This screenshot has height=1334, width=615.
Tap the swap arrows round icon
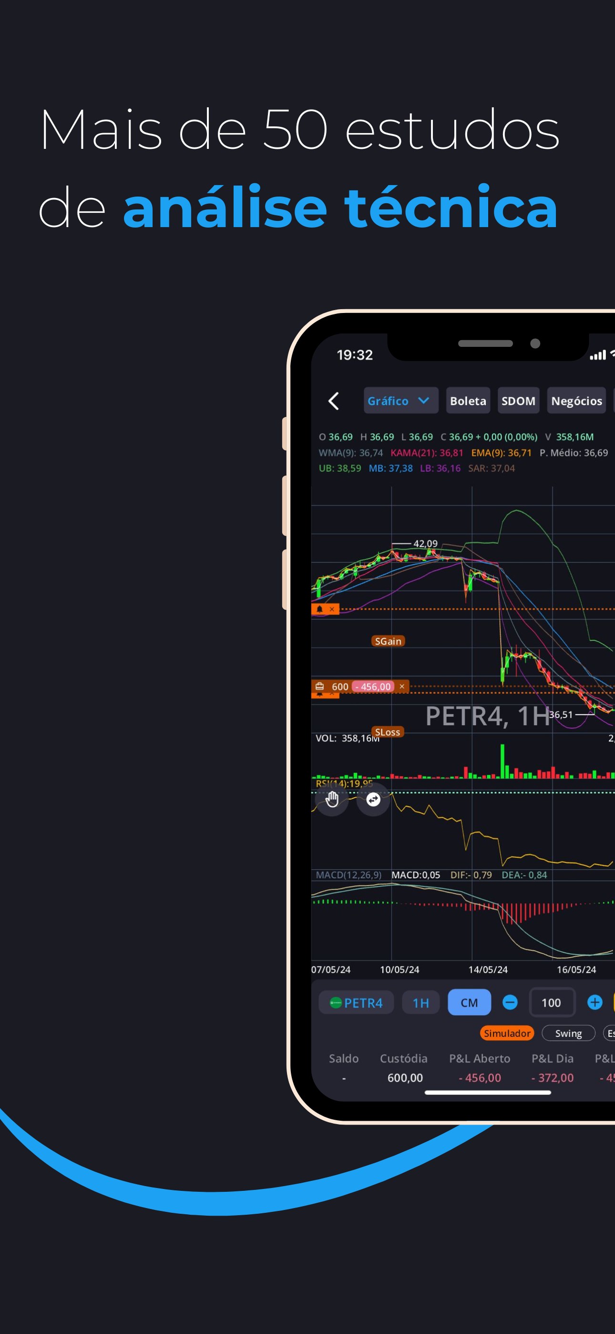373,800
